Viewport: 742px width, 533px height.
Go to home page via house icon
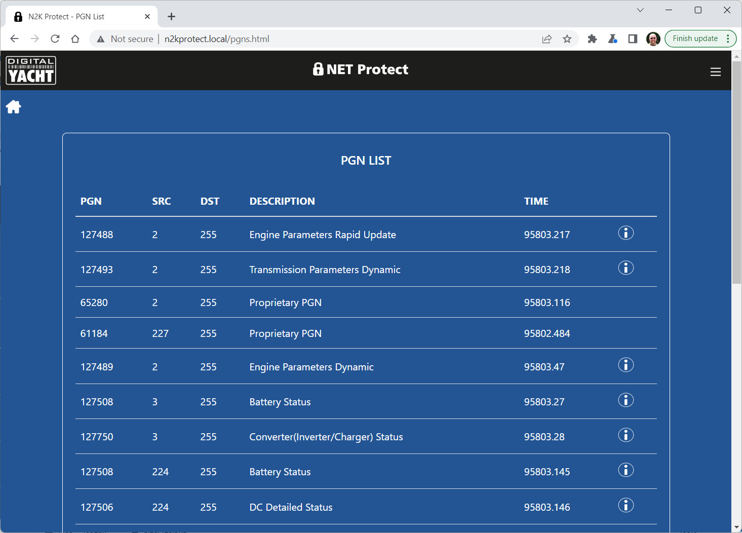(x=14, y=107)
